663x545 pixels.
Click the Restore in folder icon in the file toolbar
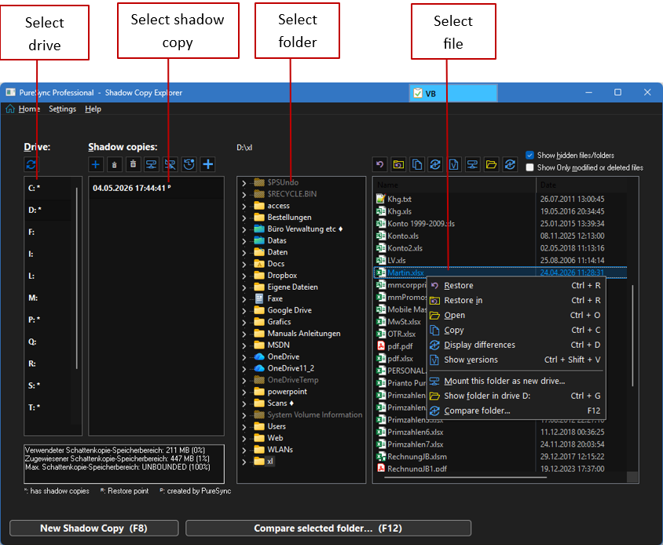click(398, 164)
